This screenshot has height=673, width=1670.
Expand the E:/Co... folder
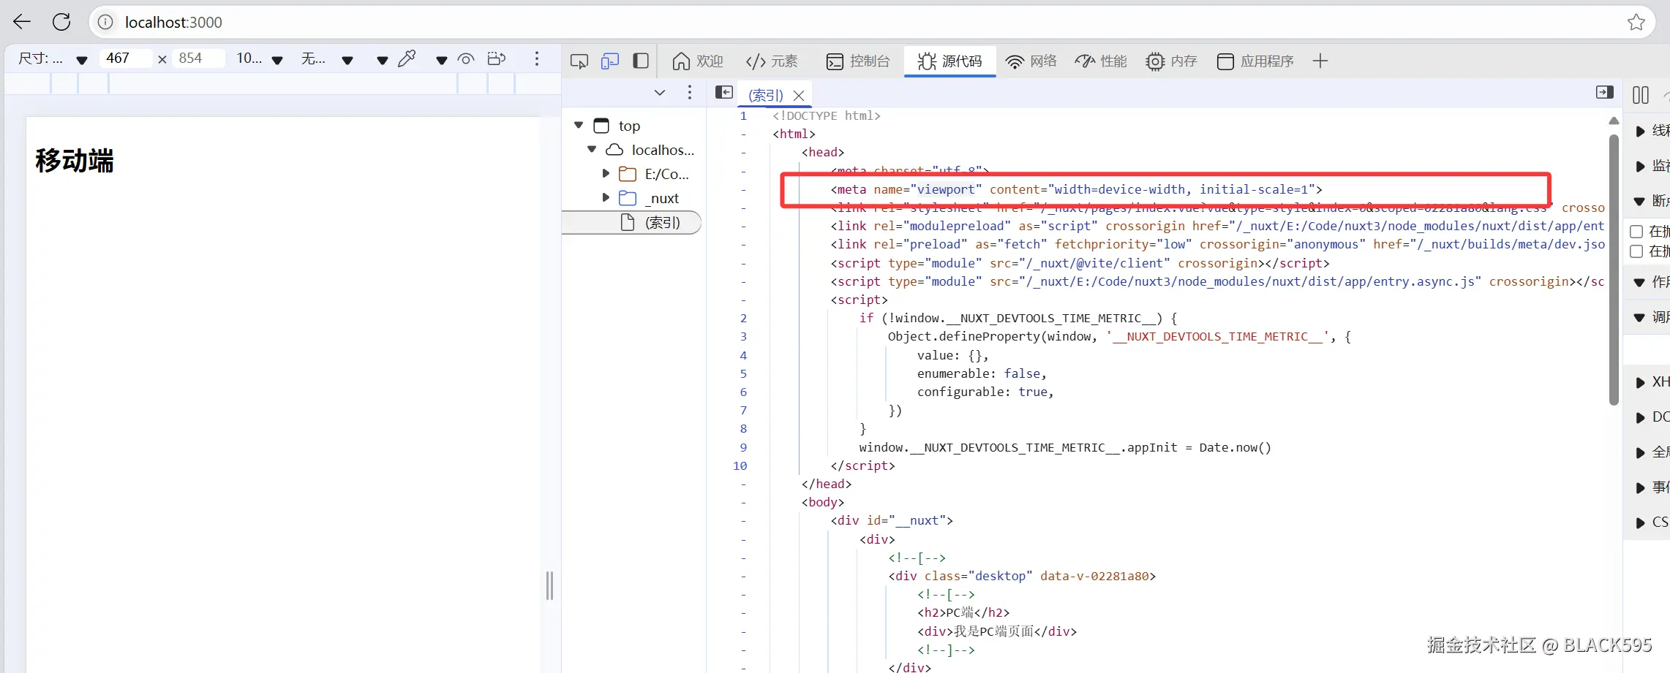coord(606,174)
